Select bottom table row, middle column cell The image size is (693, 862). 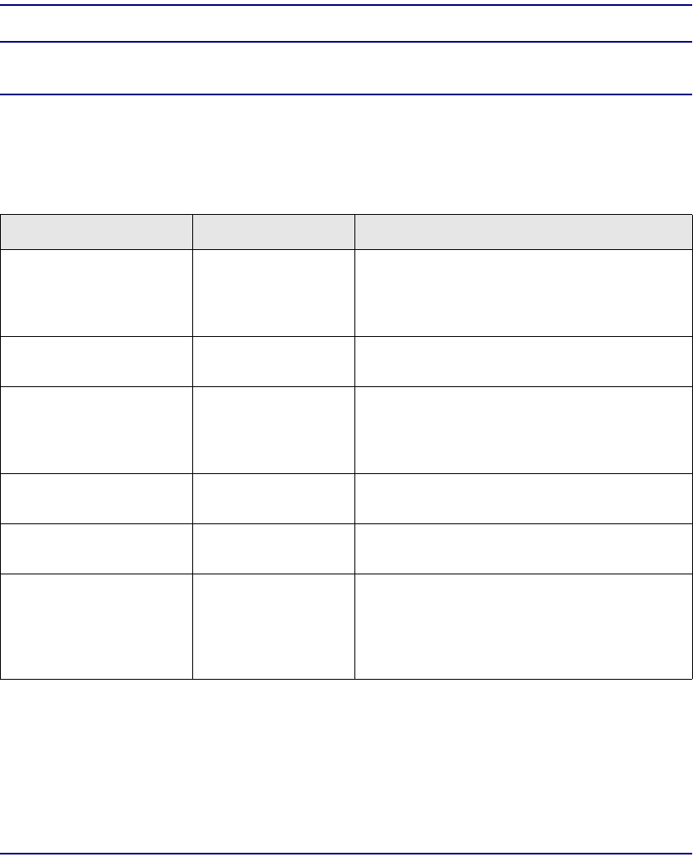coord(273,627)
